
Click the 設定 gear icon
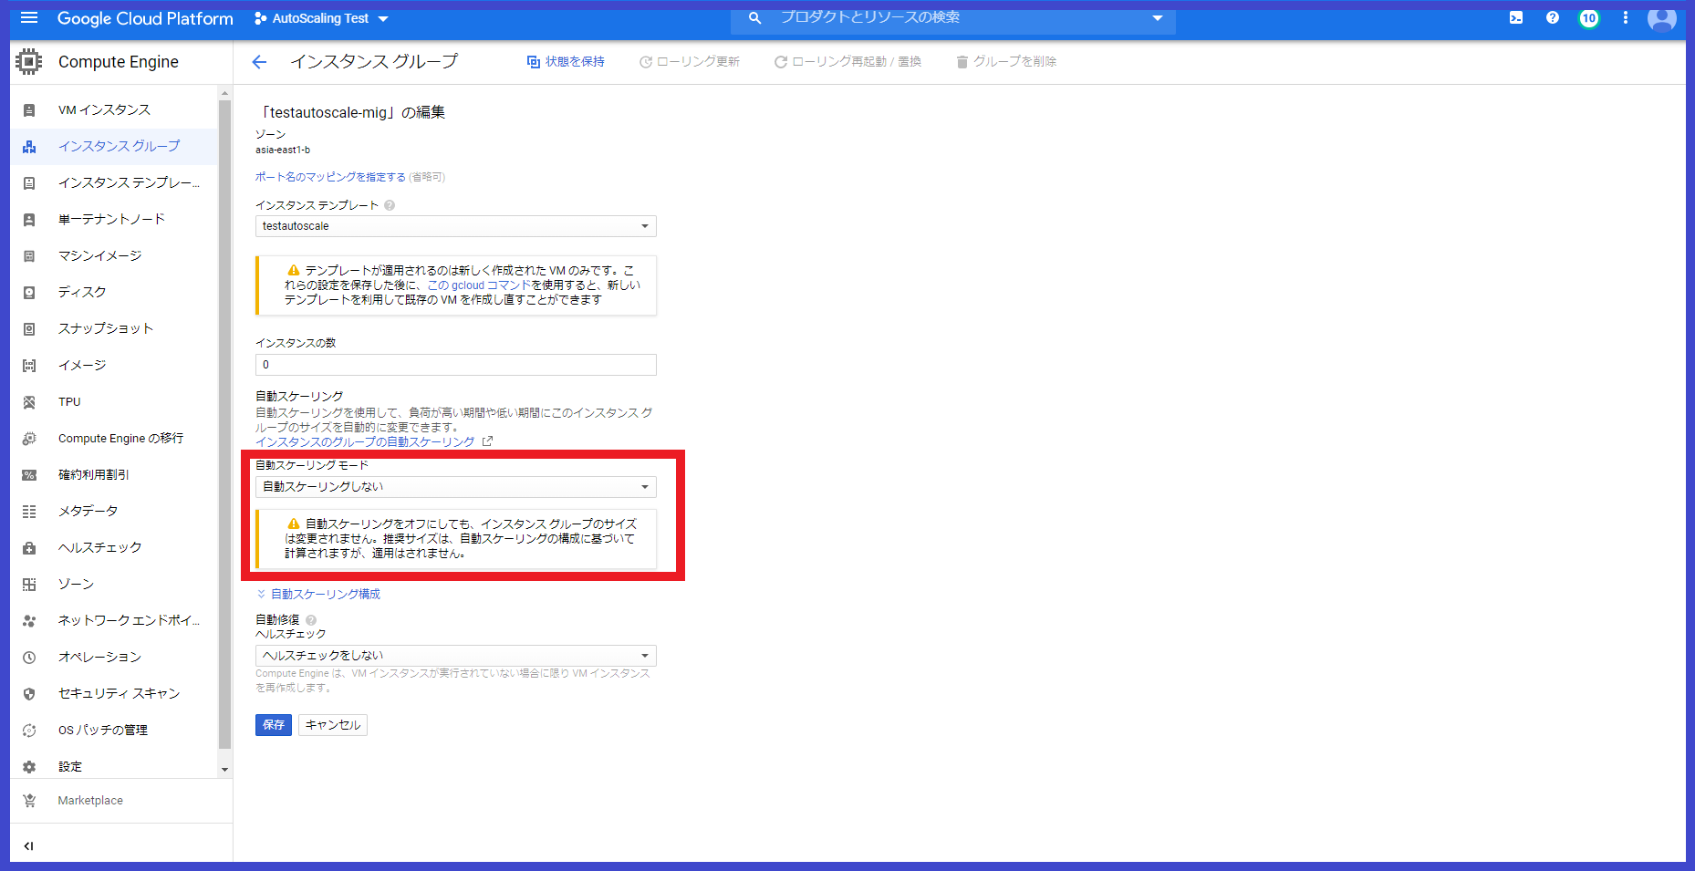(x=29, y=767)
